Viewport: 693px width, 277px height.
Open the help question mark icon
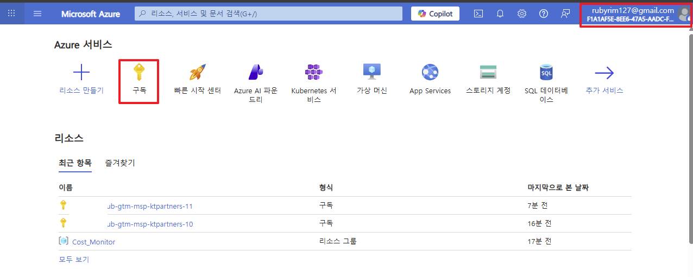544,14
